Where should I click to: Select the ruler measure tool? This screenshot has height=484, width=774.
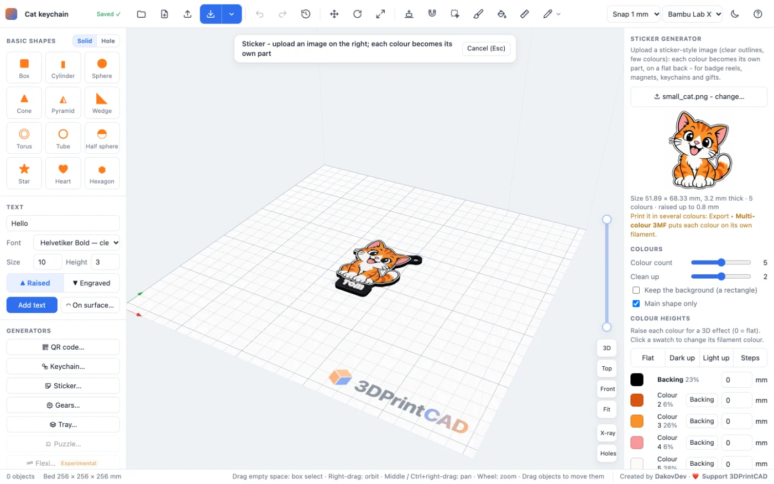[525, 14]
